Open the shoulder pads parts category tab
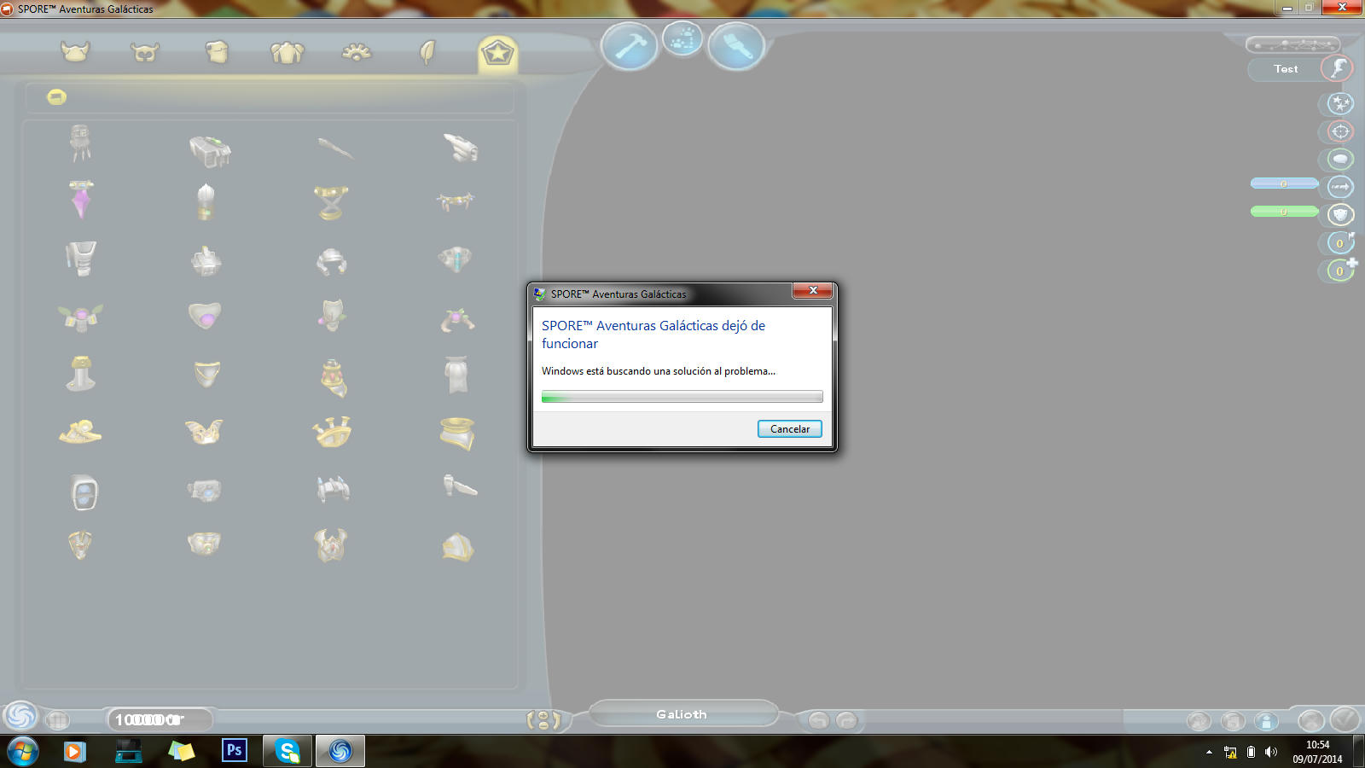Viewport: 1365px width, 768px height. (288, 53)
